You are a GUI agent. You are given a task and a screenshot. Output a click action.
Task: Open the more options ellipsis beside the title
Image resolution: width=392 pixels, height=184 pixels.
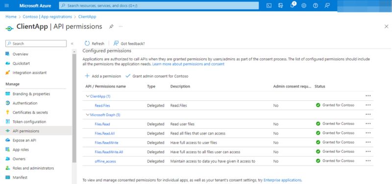point(121,26)
